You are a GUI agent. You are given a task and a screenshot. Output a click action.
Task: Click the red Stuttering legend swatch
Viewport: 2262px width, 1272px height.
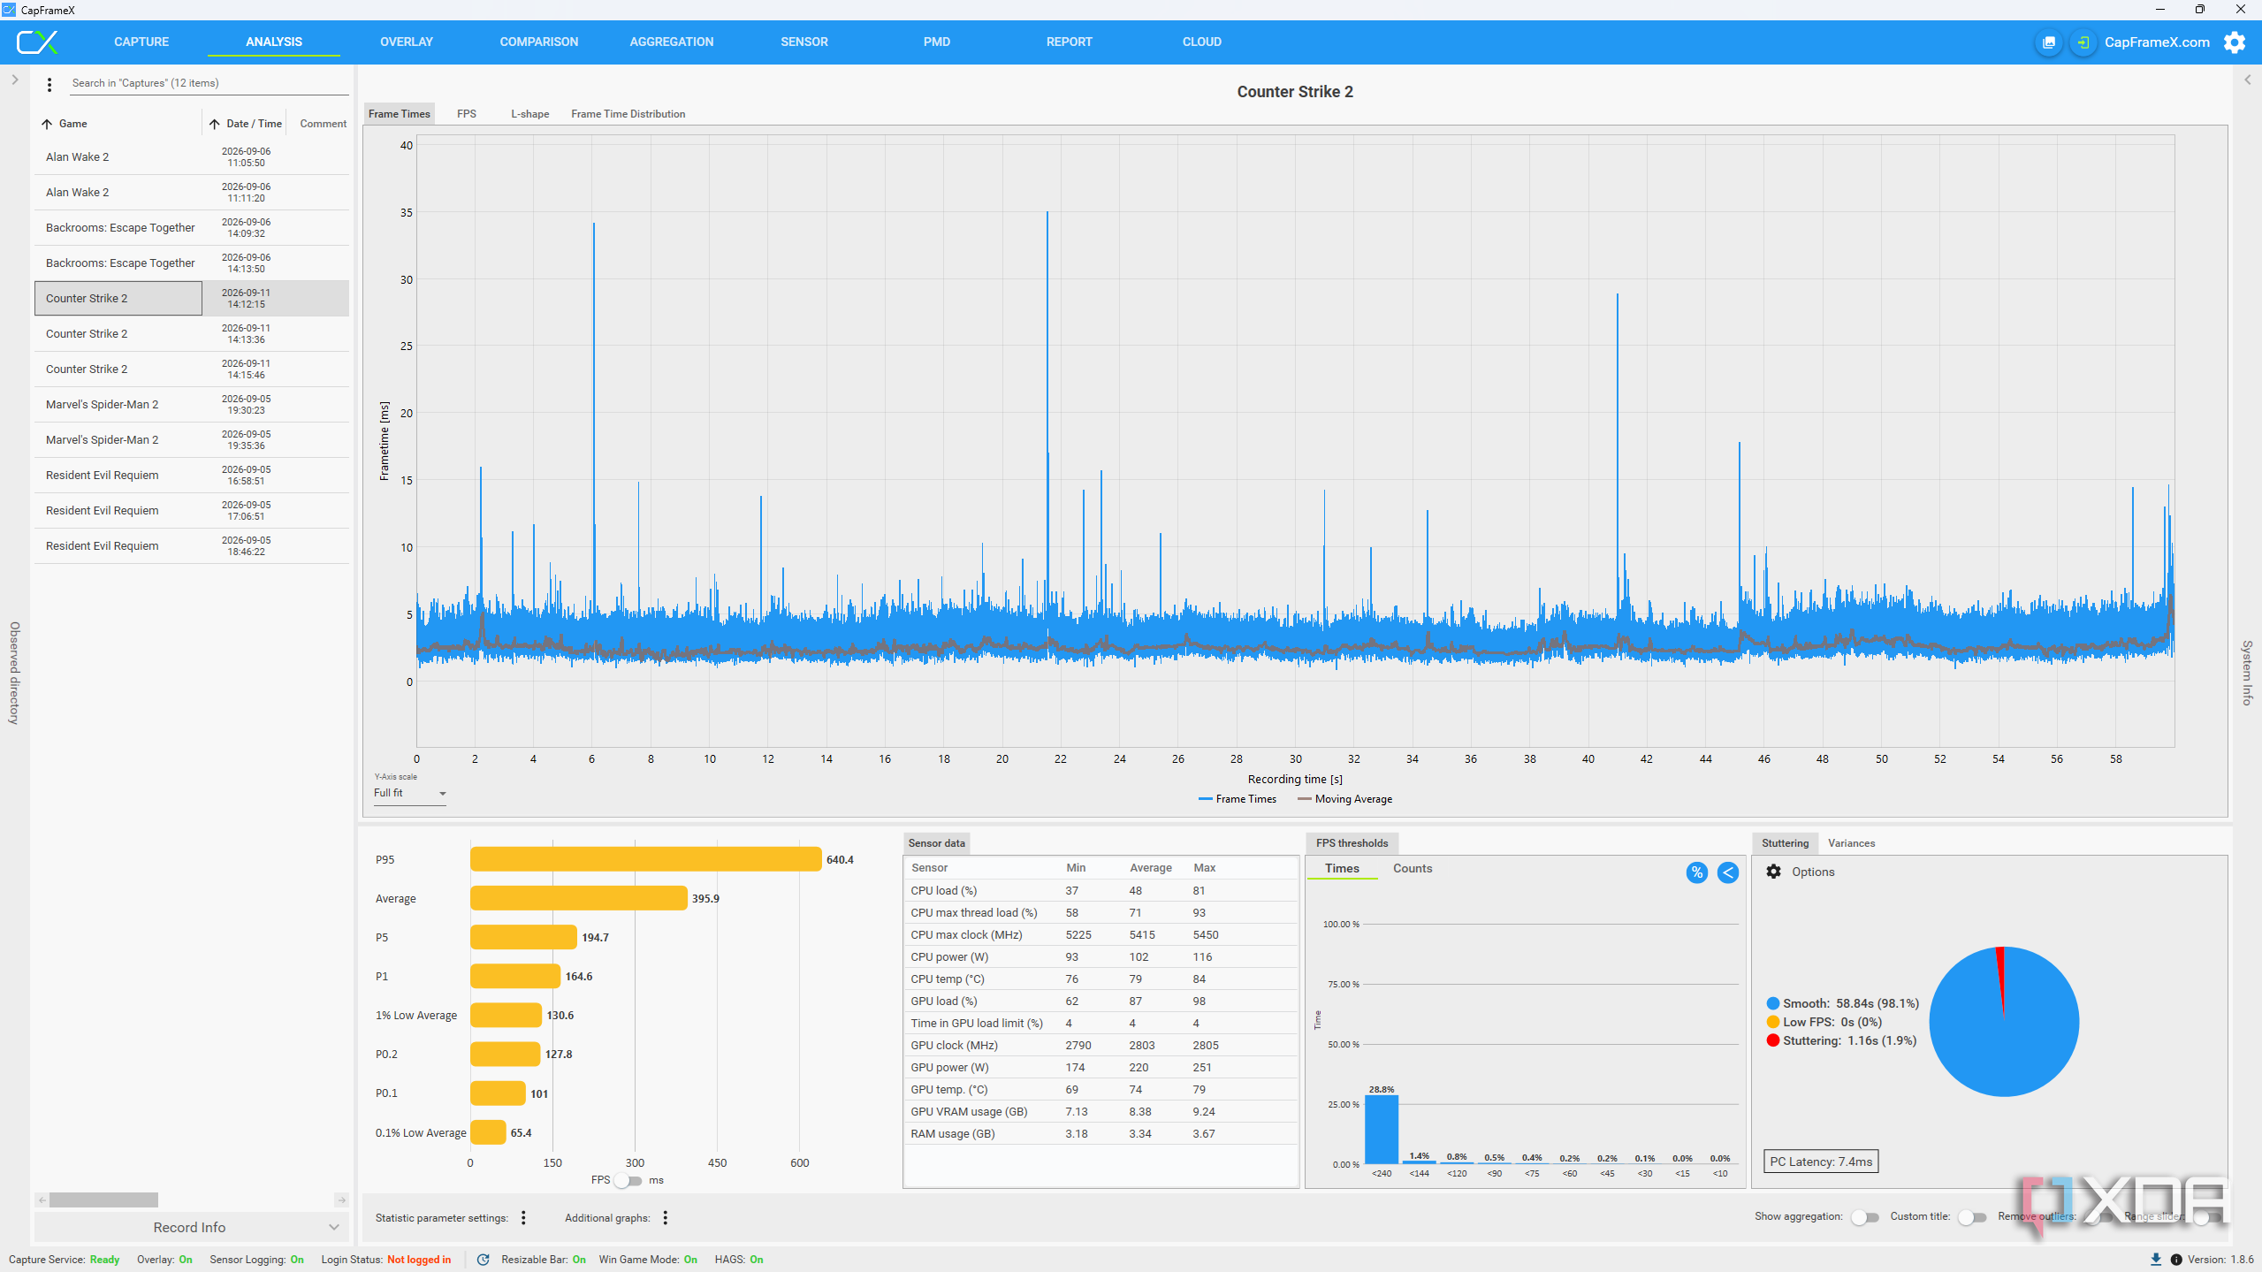[1772, 1040]
